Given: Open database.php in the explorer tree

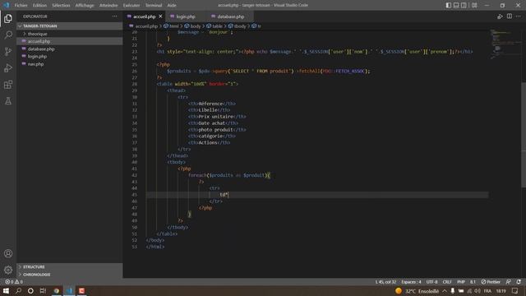Looking at the screenshot, I should pyautogui.click(x=70, y=49).
